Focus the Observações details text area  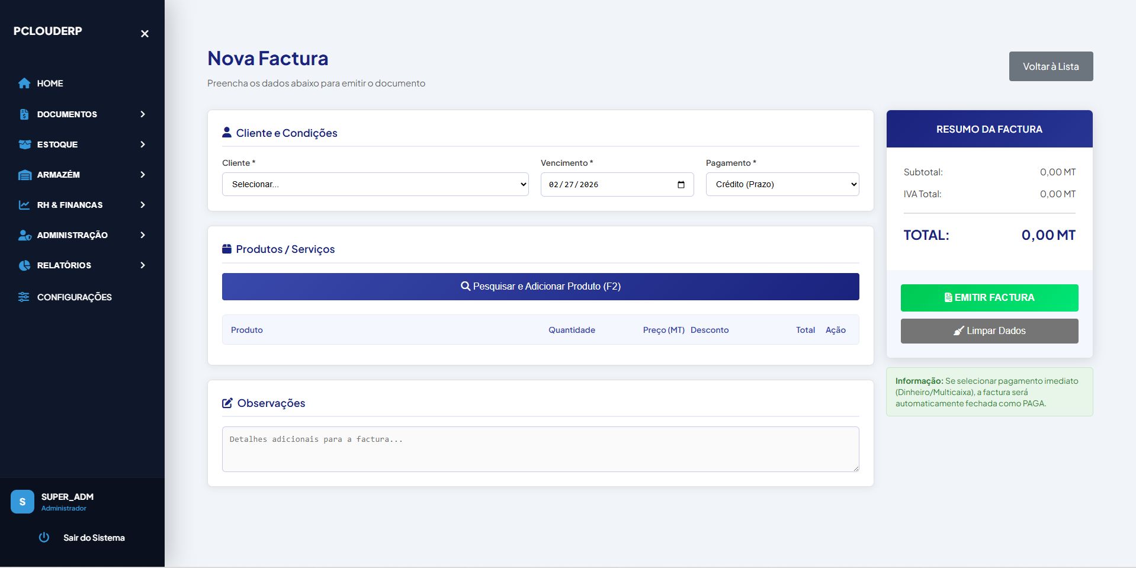tap(540, 449)
